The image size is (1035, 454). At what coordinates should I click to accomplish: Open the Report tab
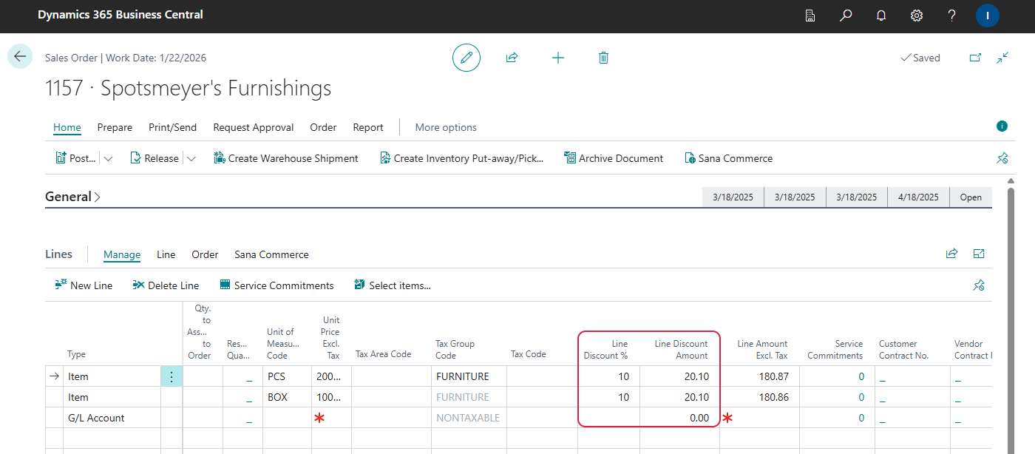tap(368, 127)
